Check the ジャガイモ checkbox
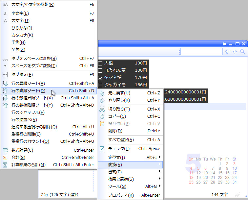Image resolution: width=248 pixels, height=200 pixels. (x=100, y=85)
